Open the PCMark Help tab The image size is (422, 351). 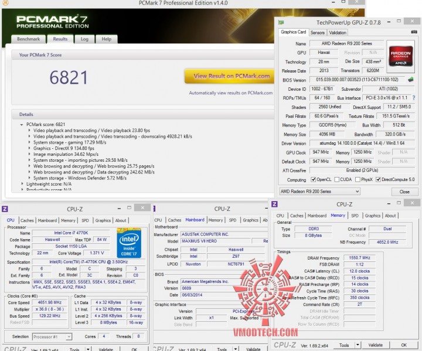[106, 39]
